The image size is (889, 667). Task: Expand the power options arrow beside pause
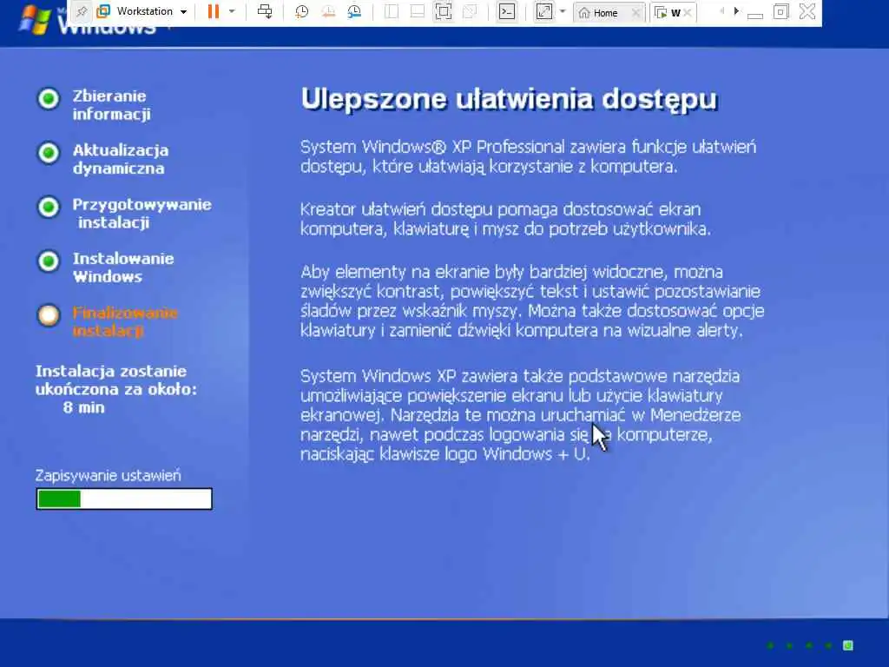[232, 11]
